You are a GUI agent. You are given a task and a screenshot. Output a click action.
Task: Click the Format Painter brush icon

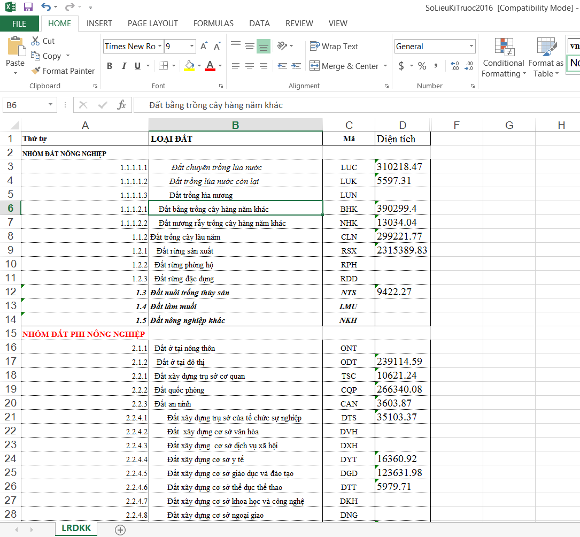(x=36, y=71)
